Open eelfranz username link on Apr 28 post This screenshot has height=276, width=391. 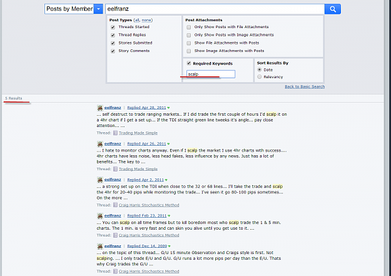coord(113,108)
